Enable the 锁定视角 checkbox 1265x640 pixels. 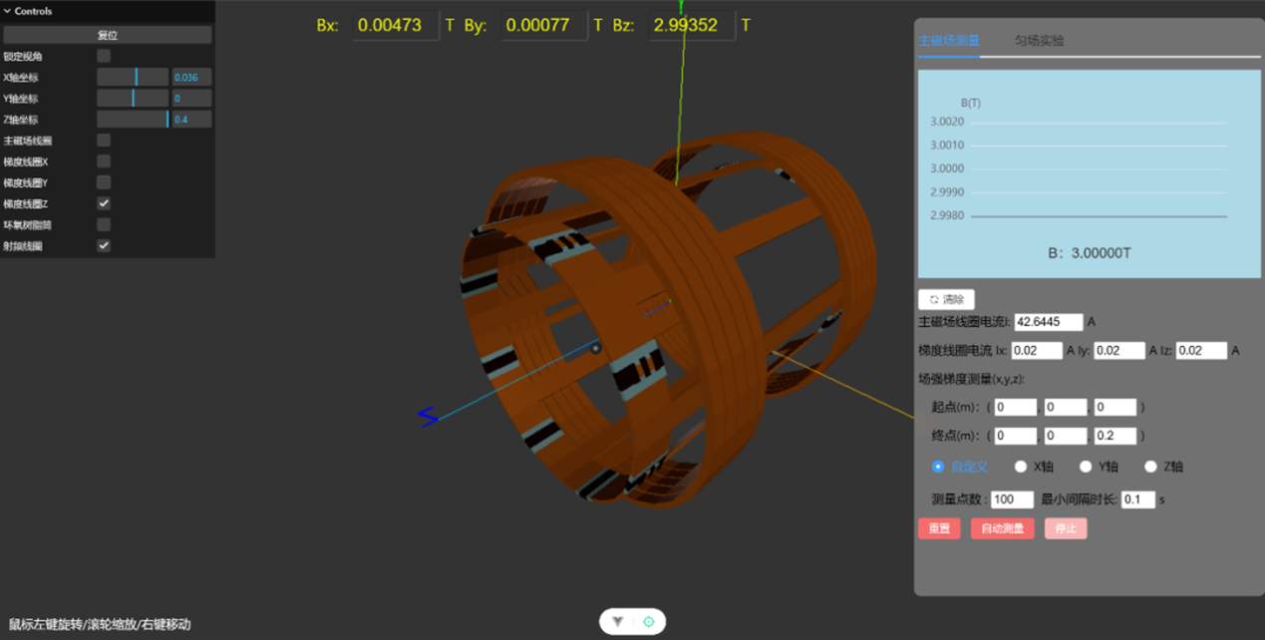point(104,56)
